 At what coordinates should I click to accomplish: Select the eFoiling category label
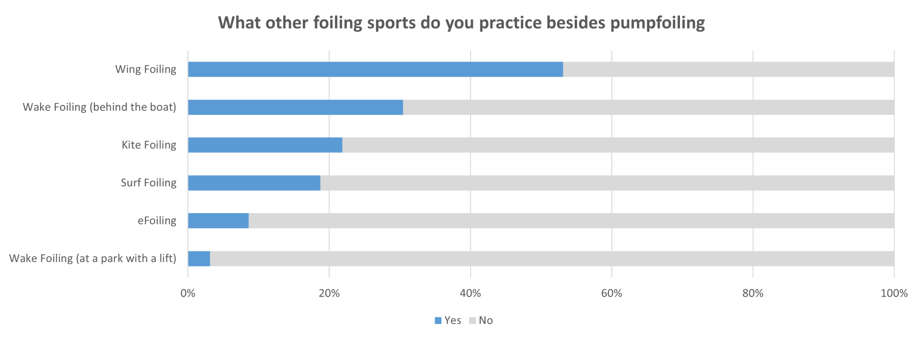click(x=157, y=221)
